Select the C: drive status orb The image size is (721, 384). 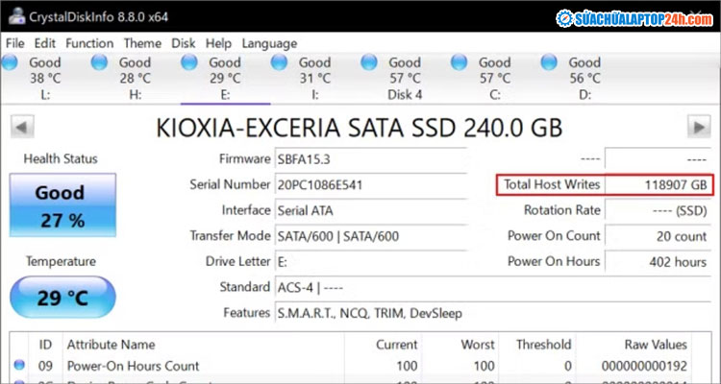(x=459, y=62)
